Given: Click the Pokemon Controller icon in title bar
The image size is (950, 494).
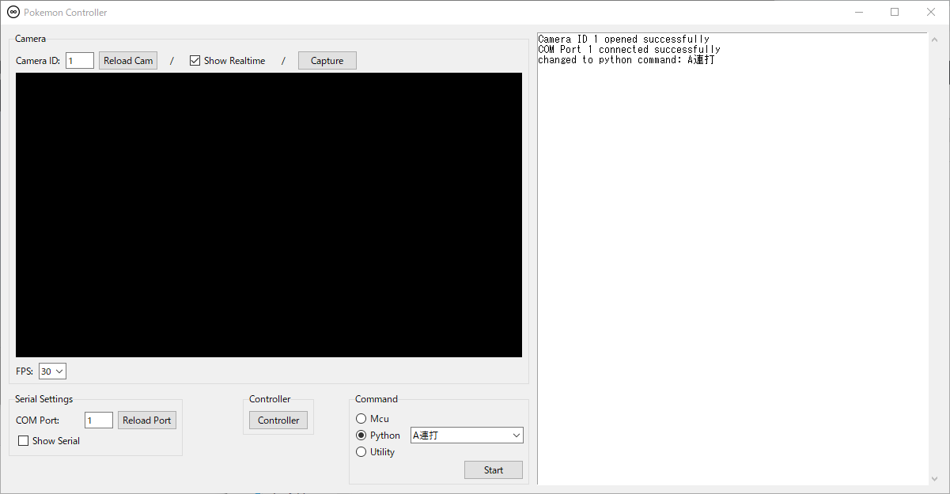Looking at the screenshot, I should [12, 12].
